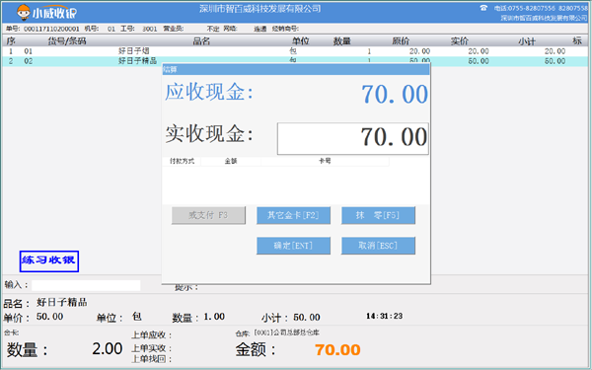Viewport: 592px width, 370px height.
Task: Click the 小威收银 mascot logo icon
Action: coord(24,13)
